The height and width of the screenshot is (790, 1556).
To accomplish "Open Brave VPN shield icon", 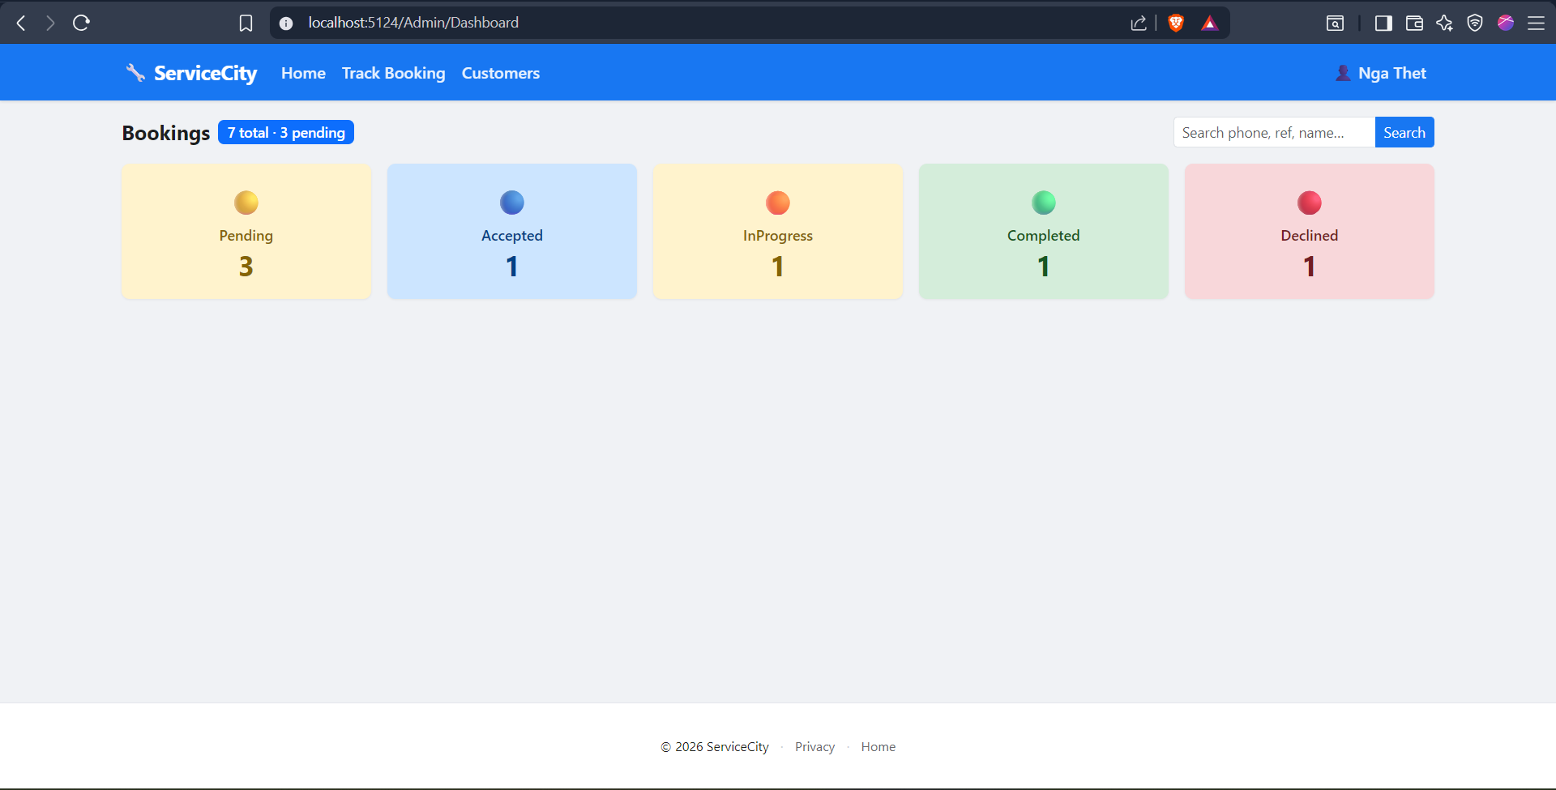I will pyautogui.click(x=1475, y=23).
